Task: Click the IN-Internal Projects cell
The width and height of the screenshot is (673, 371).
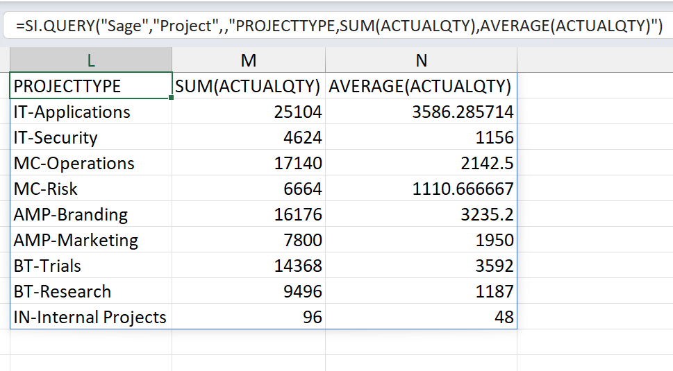Action: 91,317
